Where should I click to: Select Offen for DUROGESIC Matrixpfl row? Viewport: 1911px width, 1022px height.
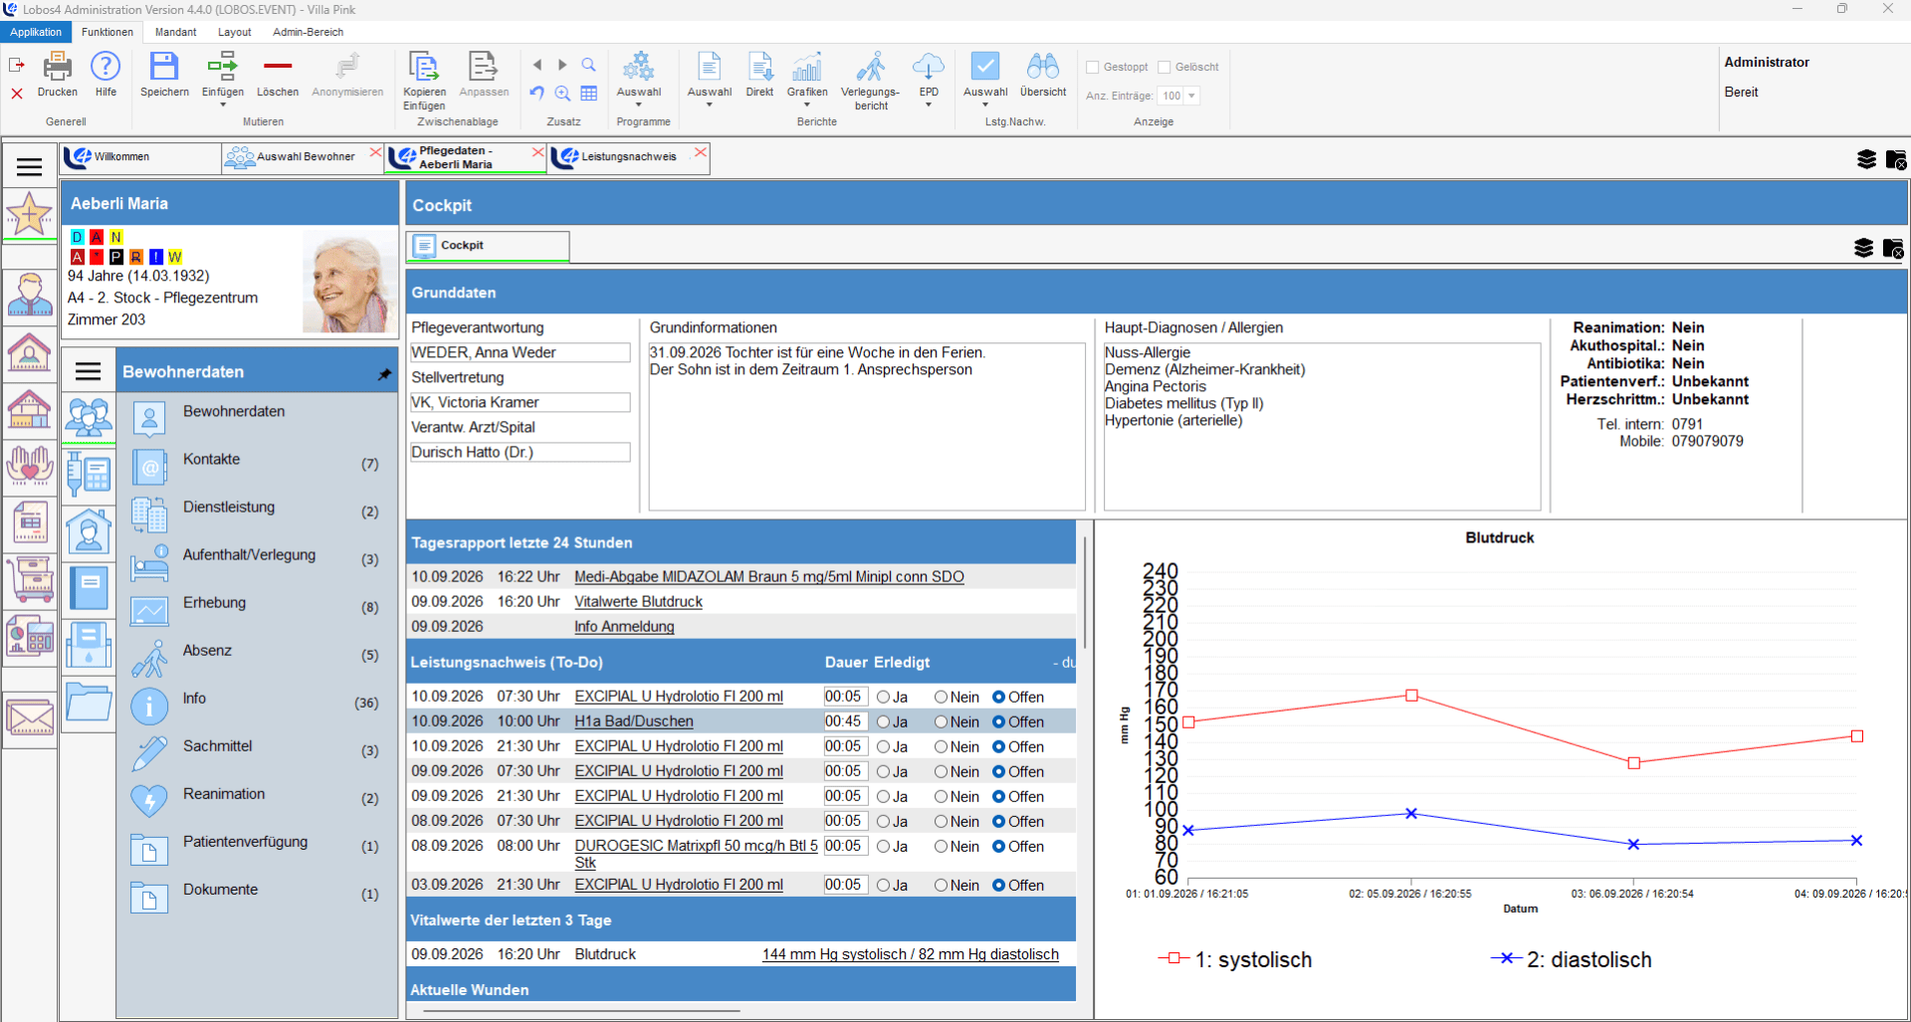tap(998, 846)
